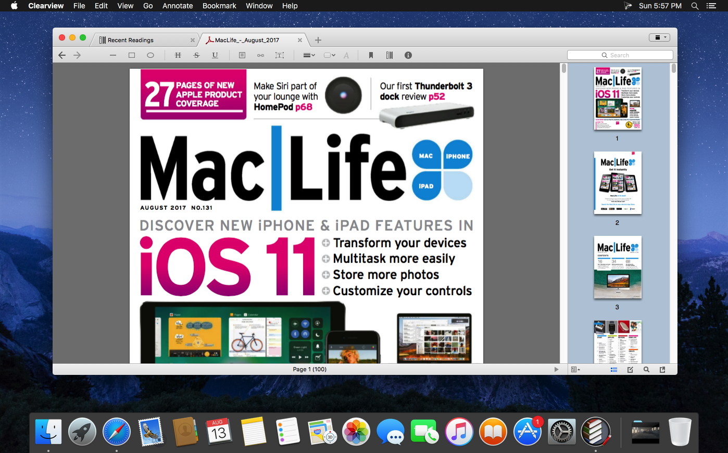Apply strikethrough text annotation
Screen dimensions: 728x453
(x=196, y=55)
